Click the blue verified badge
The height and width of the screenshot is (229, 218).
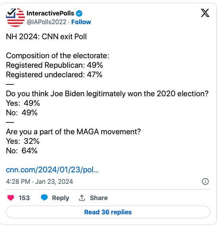point(79,13)
